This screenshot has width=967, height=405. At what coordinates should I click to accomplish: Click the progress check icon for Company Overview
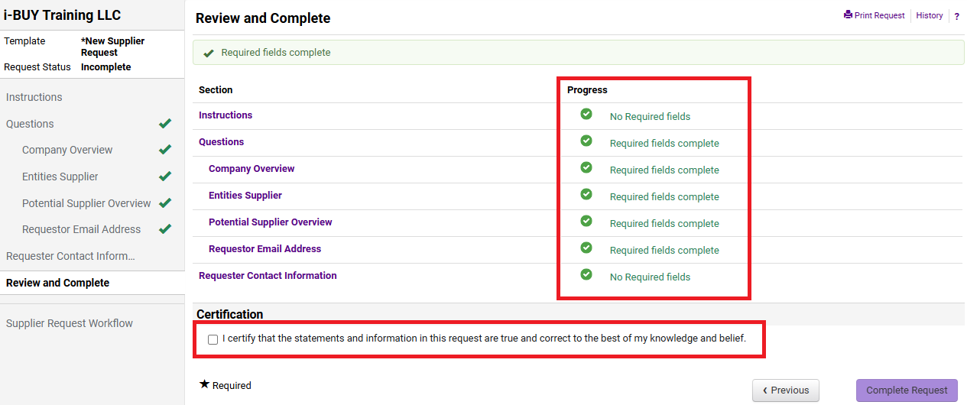[586, 168]
